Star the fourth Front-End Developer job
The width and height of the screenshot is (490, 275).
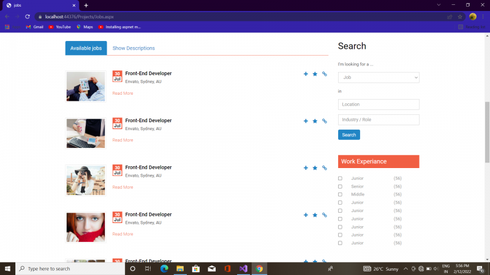click(x=315, y=215)
